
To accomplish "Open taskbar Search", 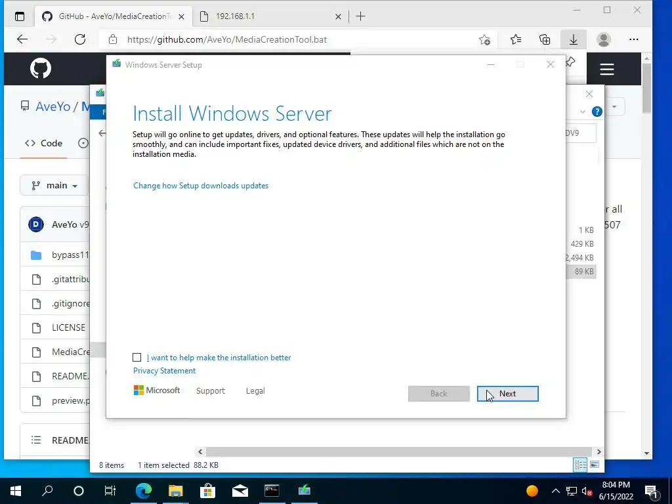I will [47, 491].
